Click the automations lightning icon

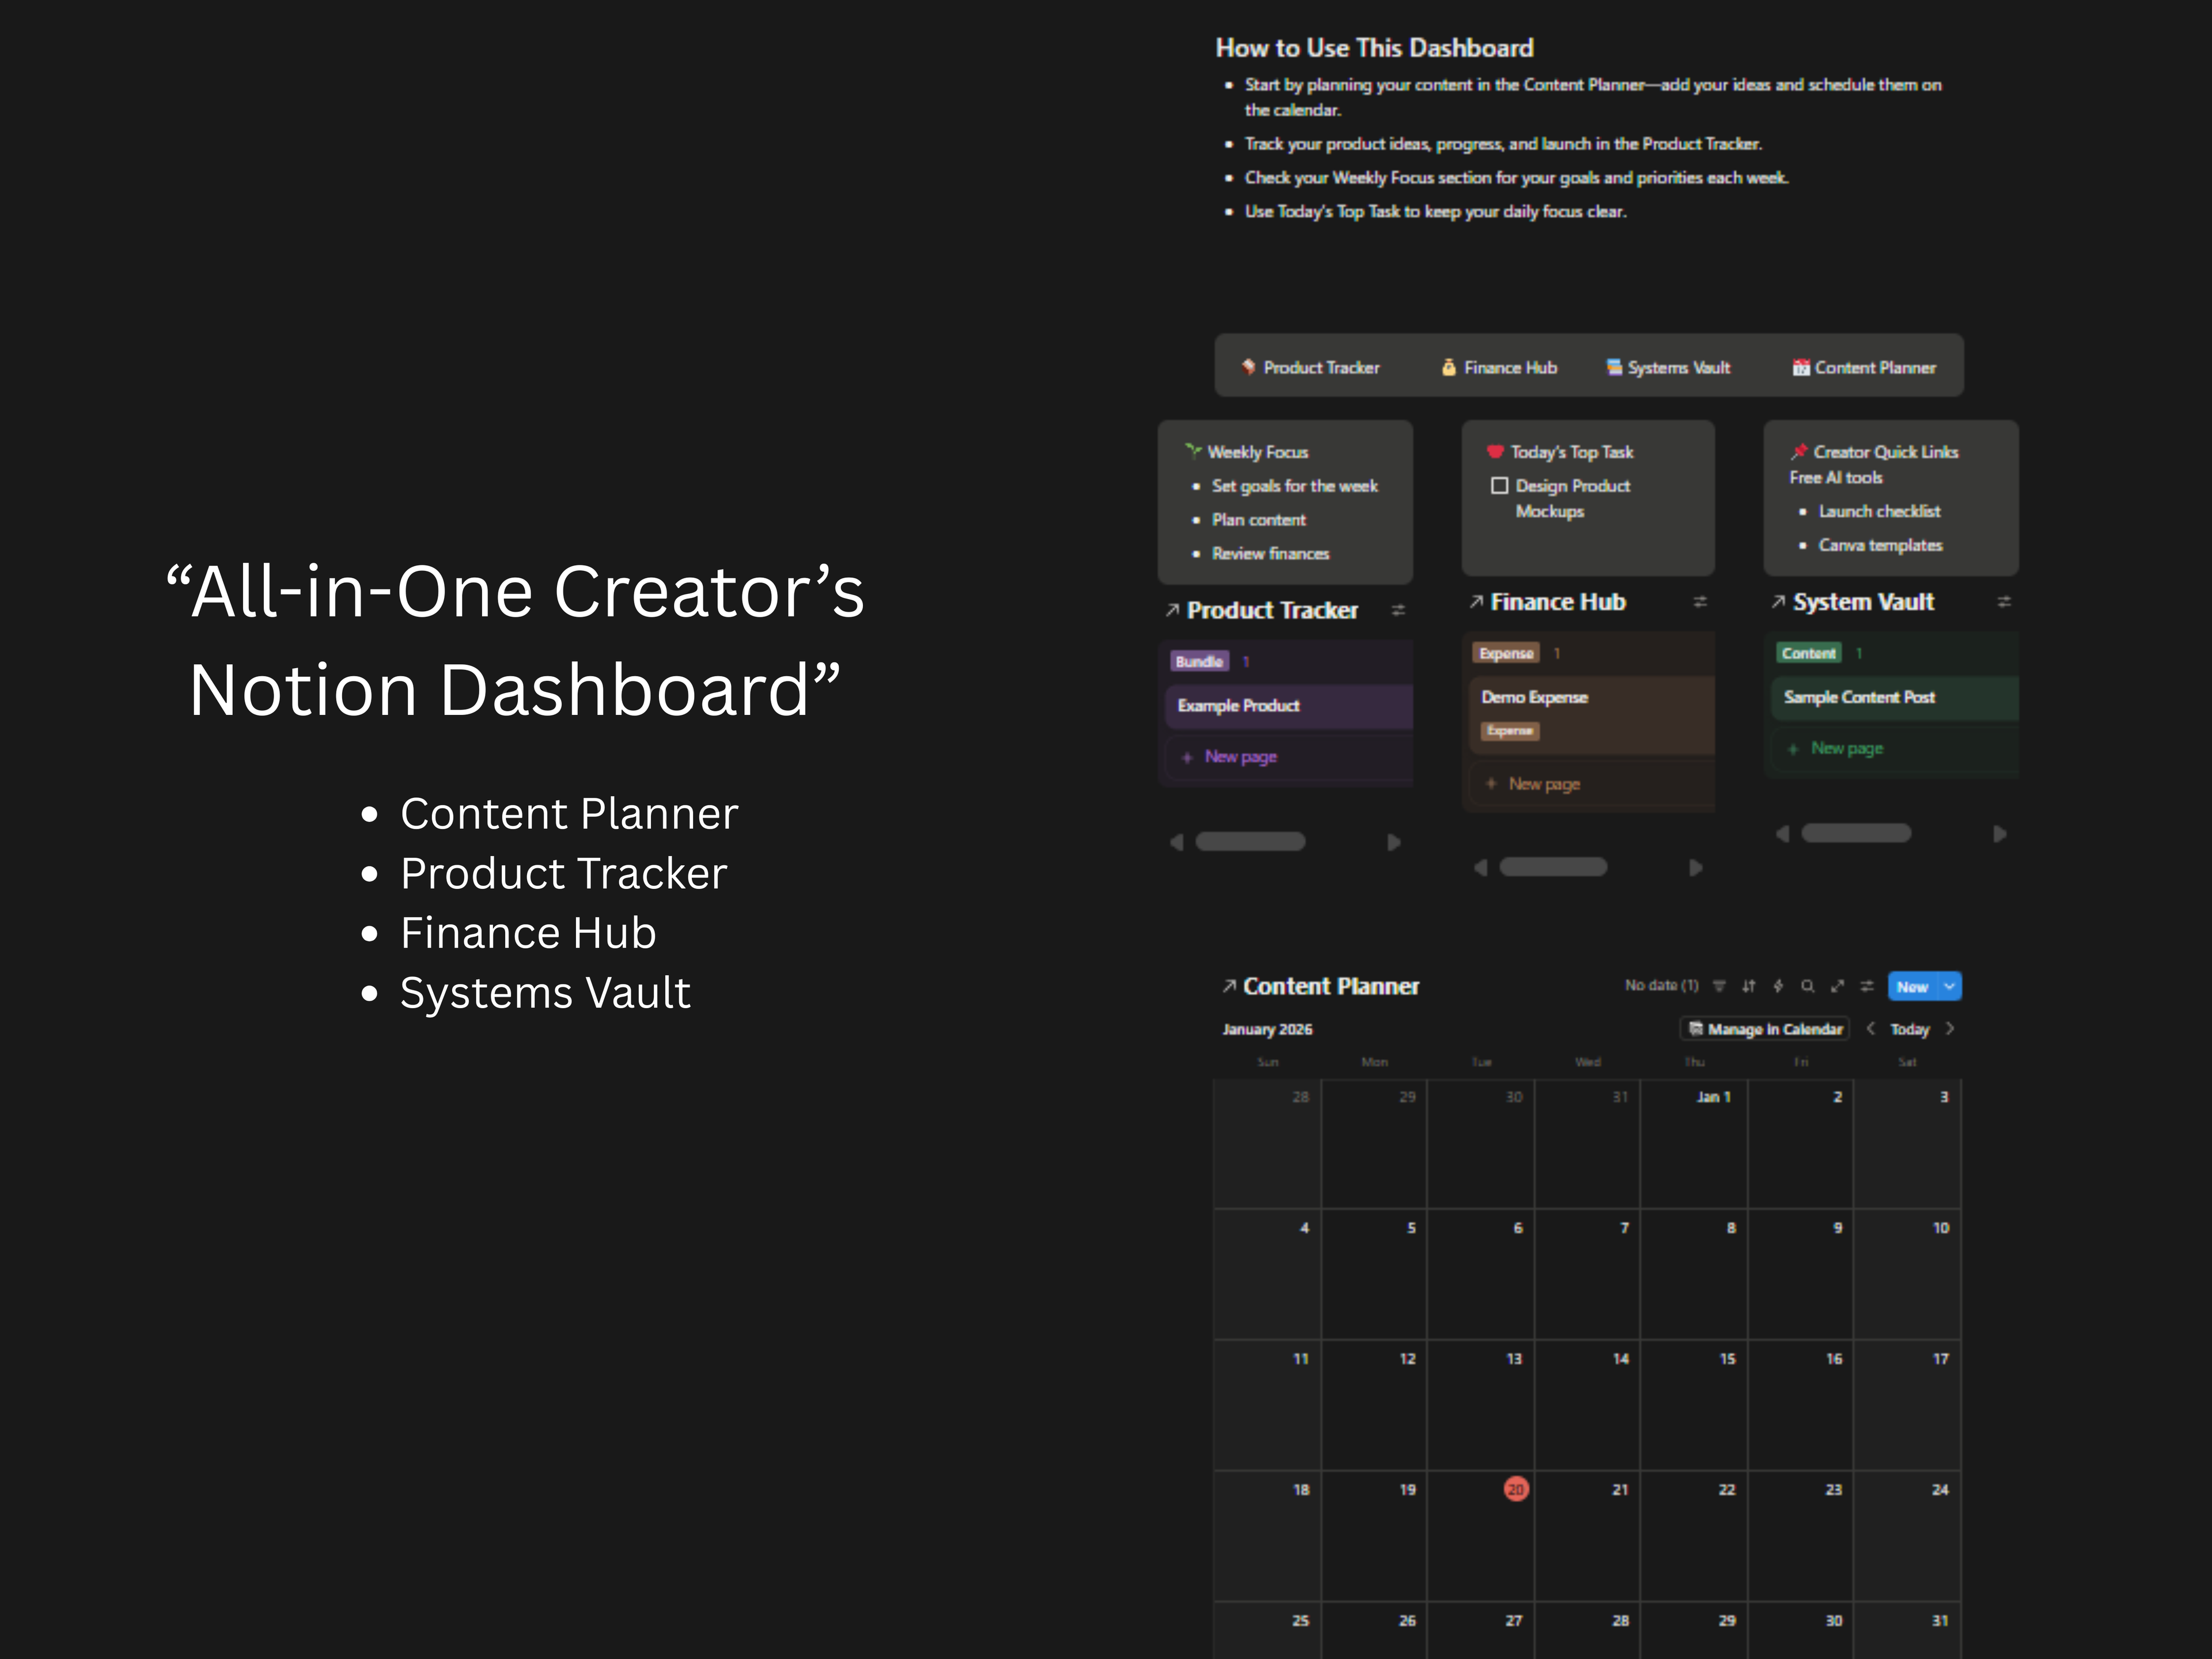[1778, 986]
